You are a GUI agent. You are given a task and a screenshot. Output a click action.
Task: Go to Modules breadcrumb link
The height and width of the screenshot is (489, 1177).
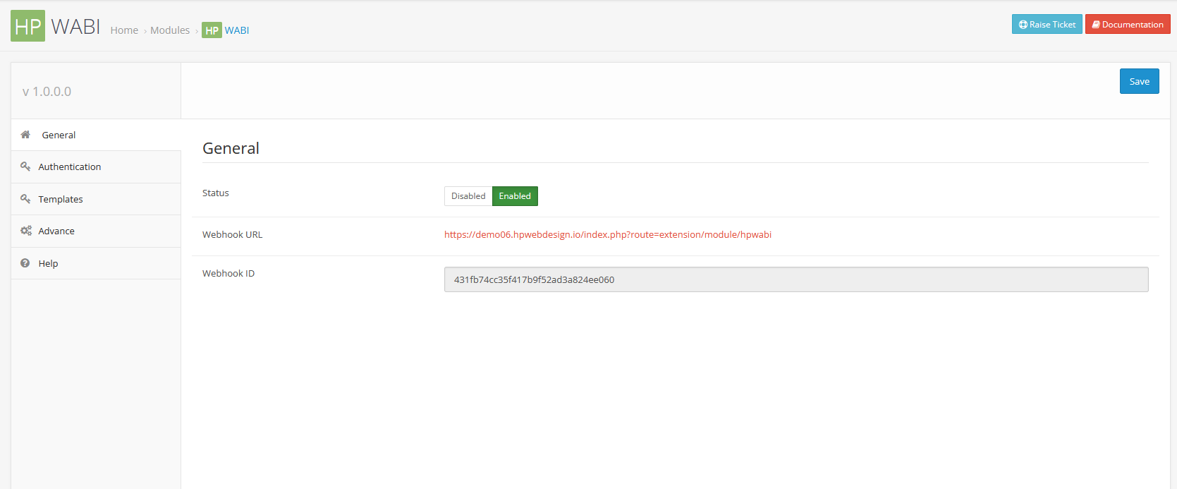170,30
